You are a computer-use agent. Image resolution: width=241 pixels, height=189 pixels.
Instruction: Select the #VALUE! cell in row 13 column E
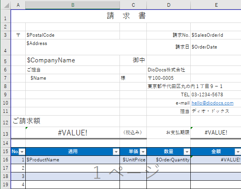tap(216, 133)
